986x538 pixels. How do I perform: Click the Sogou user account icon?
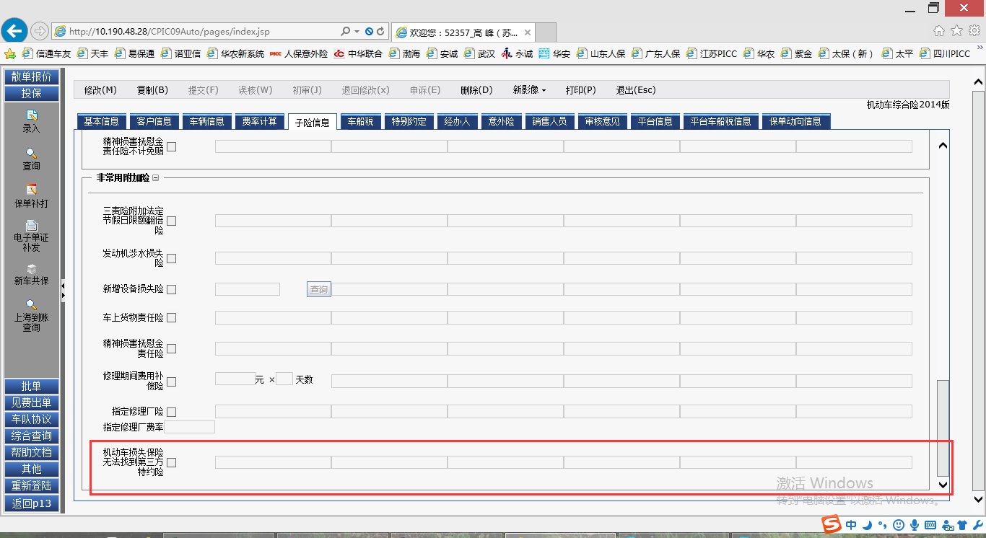(x=946, y=524)
